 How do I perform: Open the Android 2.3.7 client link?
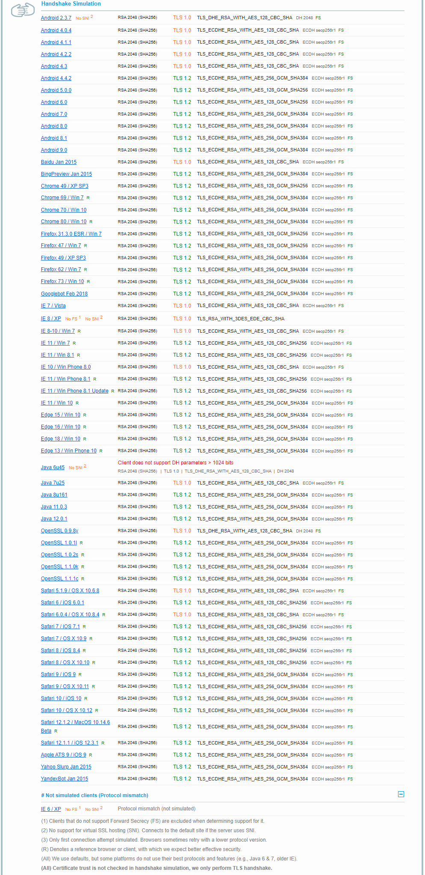pyautogui.click(x=56, y=18)
